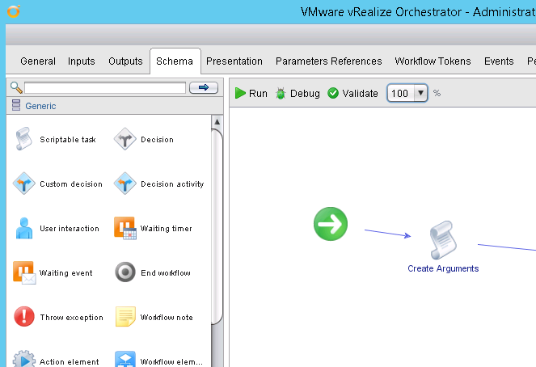
Task: Click the zoom value 100 field
Action: pos(400,93)
